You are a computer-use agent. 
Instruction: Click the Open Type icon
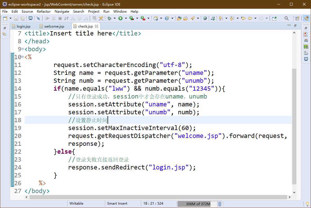tap(179, 19)
